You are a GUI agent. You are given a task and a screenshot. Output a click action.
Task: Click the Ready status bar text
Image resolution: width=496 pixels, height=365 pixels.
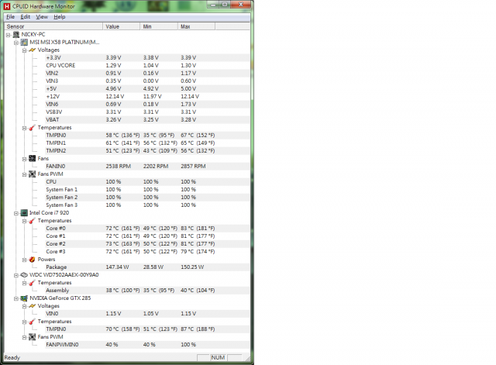click(x=12, y=357)
